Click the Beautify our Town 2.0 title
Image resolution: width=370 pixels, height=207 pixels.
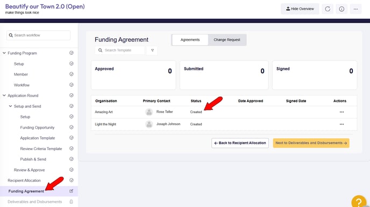coord(45,6)
